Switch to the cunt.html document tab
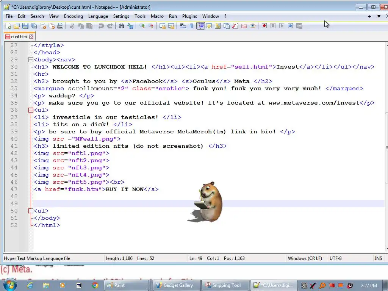This screenshot has height=291, width=388. pyautogui.click(x=19, y=37)
